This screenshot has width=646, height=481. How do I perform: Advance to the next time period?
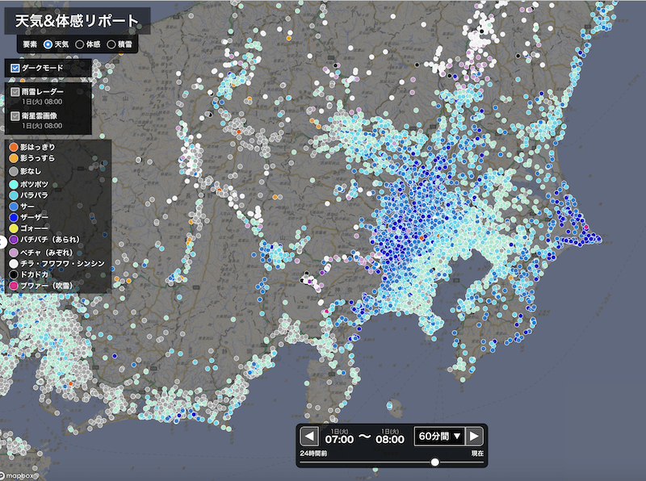475,437
